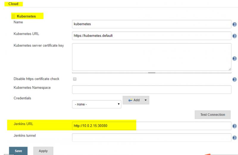Click the Kubernetes Namespace label
Viewport: 238px width, 155px height.
32,88
